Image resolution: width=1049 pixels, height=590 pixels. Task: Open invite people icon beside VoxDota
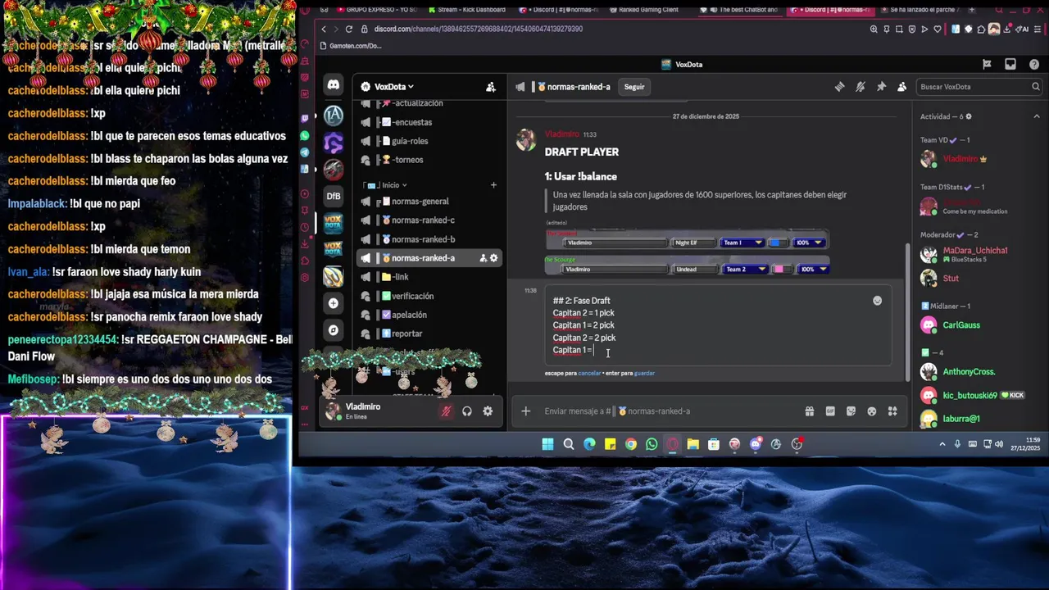491,87
